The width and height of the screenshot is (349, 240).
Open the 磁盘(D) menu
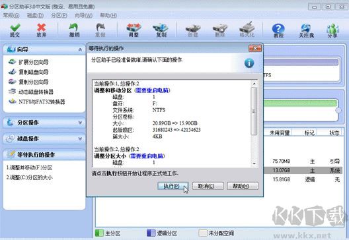(x=35, y=16)
